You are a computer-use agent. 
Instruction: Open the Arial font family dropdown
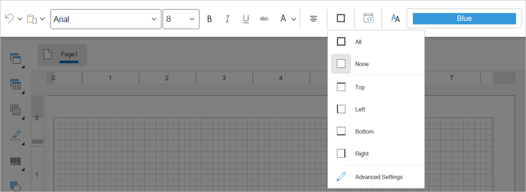[x=106, y=19]
